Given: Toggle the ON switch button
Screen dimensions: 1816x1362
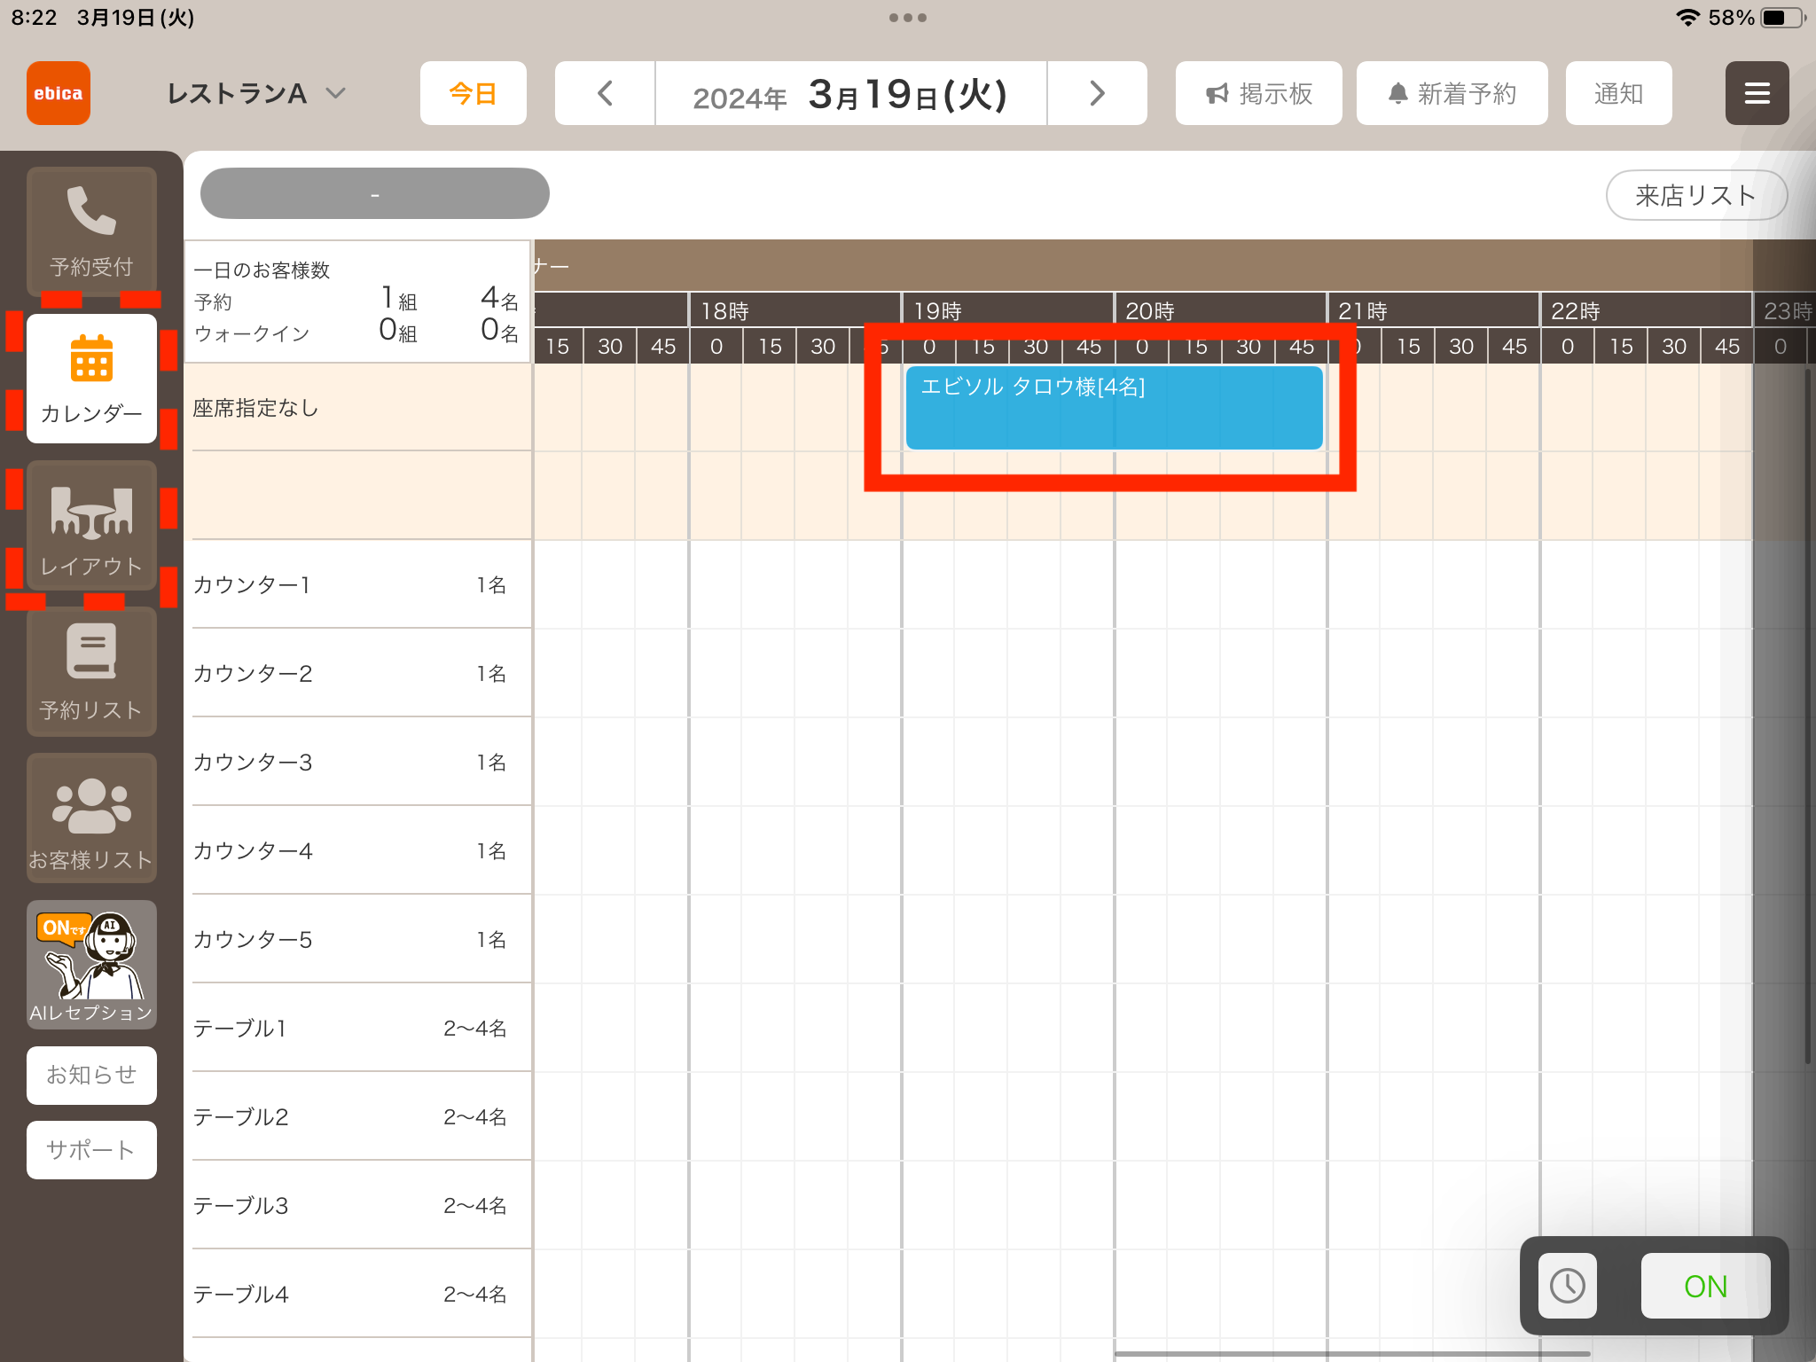Looking at the screenshot, I should (1705, 1286).
